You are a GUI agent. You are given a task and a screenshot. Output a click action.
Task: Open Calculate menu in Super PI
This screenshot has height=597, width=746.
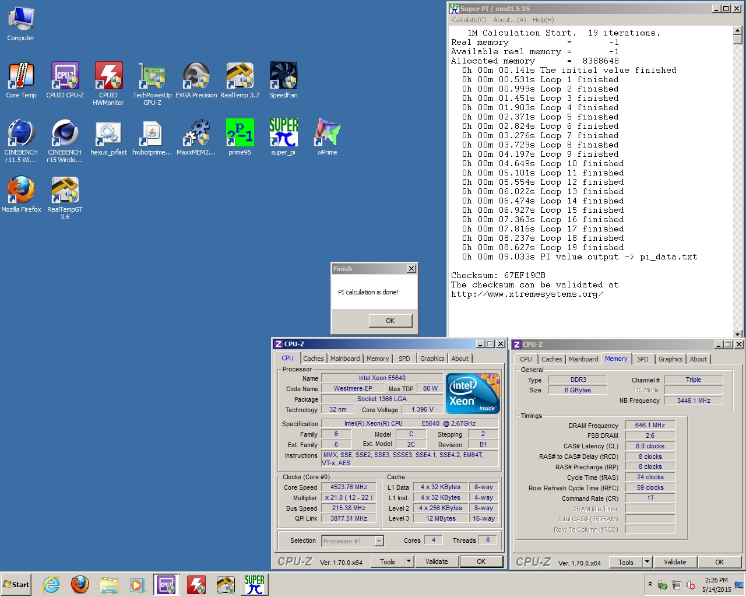(x=469, y=20)
